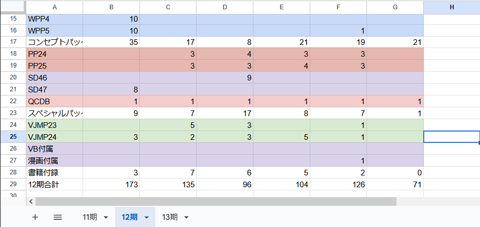Select the active 12期 sheet tab
The height and width of the screenshot is (227, 480).
[130, 217]
